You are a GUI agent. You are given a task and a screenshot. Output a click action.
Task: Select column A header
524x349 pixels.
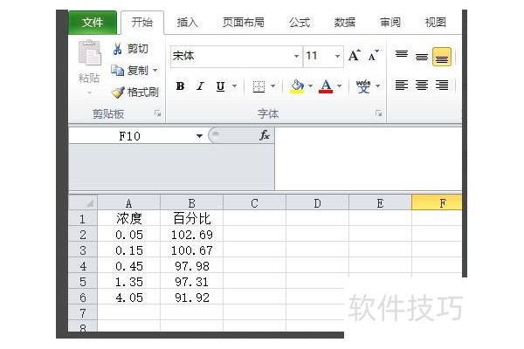click(128, 202)
